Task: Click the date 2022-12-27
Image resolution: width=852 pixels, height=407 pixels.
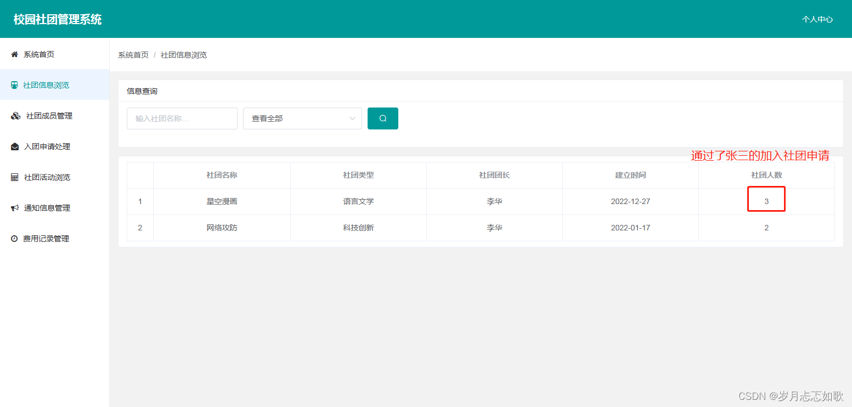Action: coord(630,201)
